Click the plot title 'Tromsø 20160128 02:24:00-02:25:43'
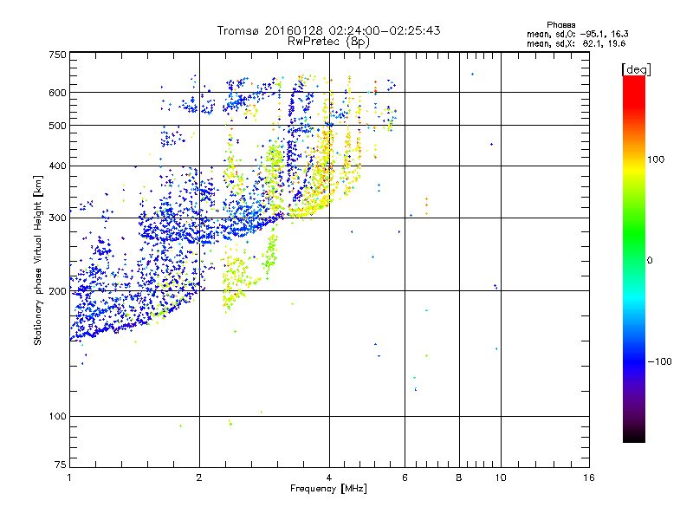 (x=328, y=30)
